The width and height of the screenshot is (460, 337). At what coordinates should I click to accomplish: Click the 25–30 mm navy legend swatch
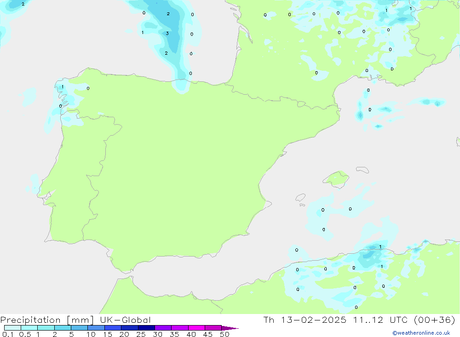146,328
